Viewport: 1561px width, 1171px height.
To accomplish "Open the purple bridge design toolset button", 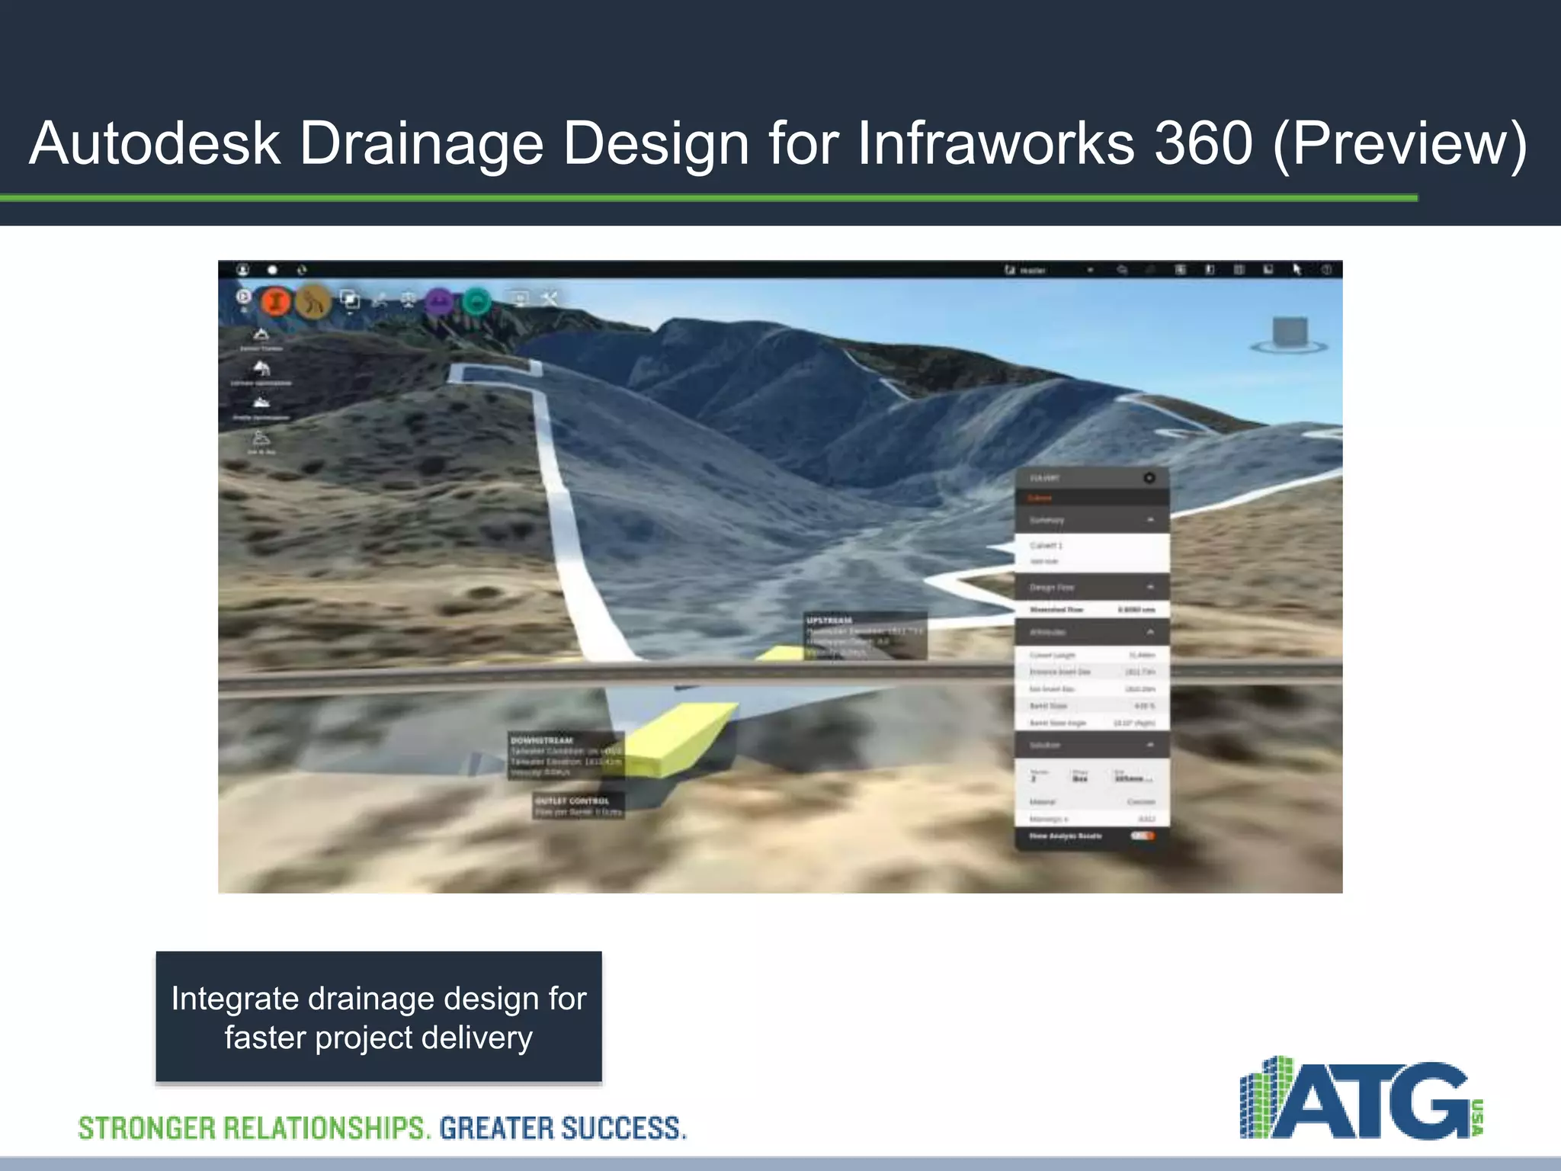I will (440, 302).
